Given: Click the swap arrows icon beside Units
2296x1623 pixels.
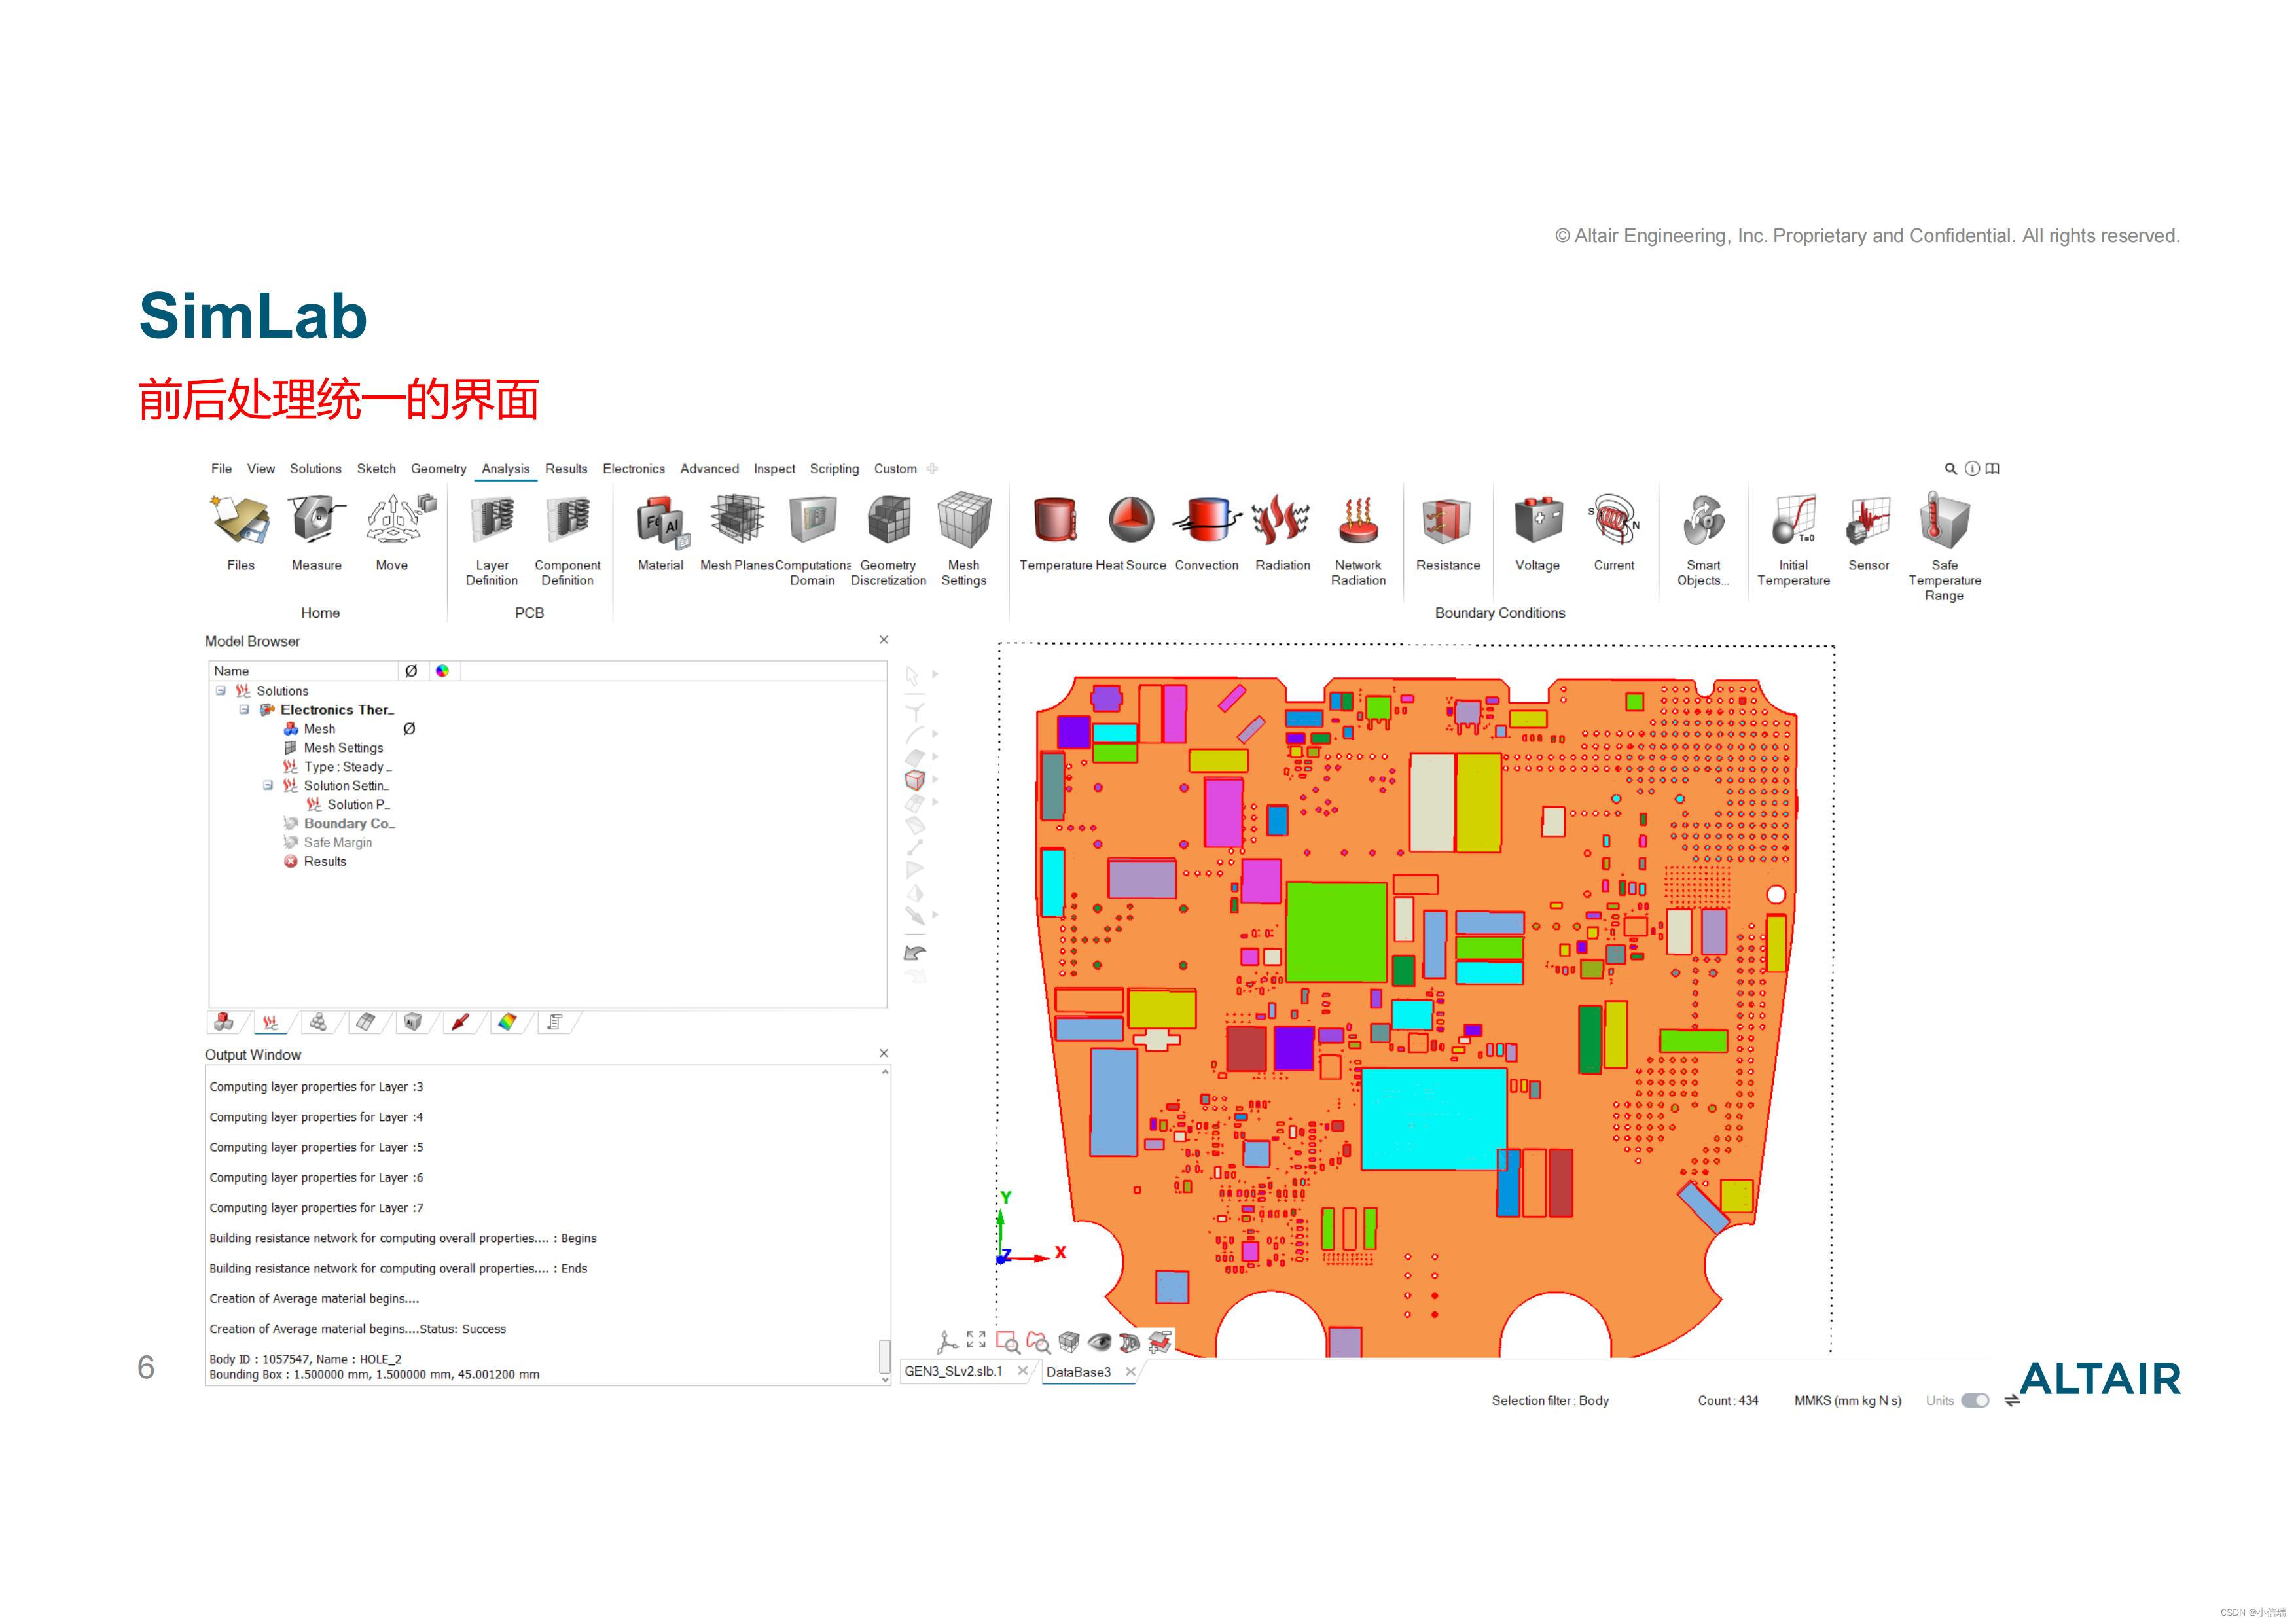Looking at the screenshot, I should point(2012,1401).
